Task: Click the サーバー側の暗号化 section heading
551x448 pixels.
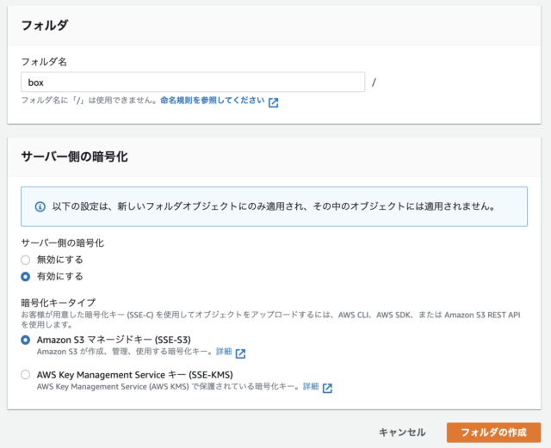Action: (75, 156)
